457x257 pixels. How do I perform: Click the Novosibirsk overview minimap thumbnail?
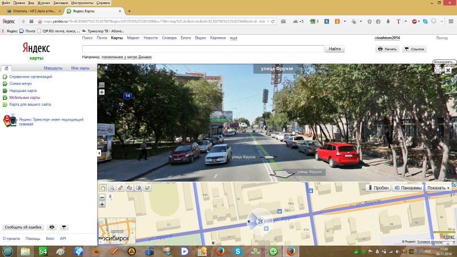(x=117, y=231)
